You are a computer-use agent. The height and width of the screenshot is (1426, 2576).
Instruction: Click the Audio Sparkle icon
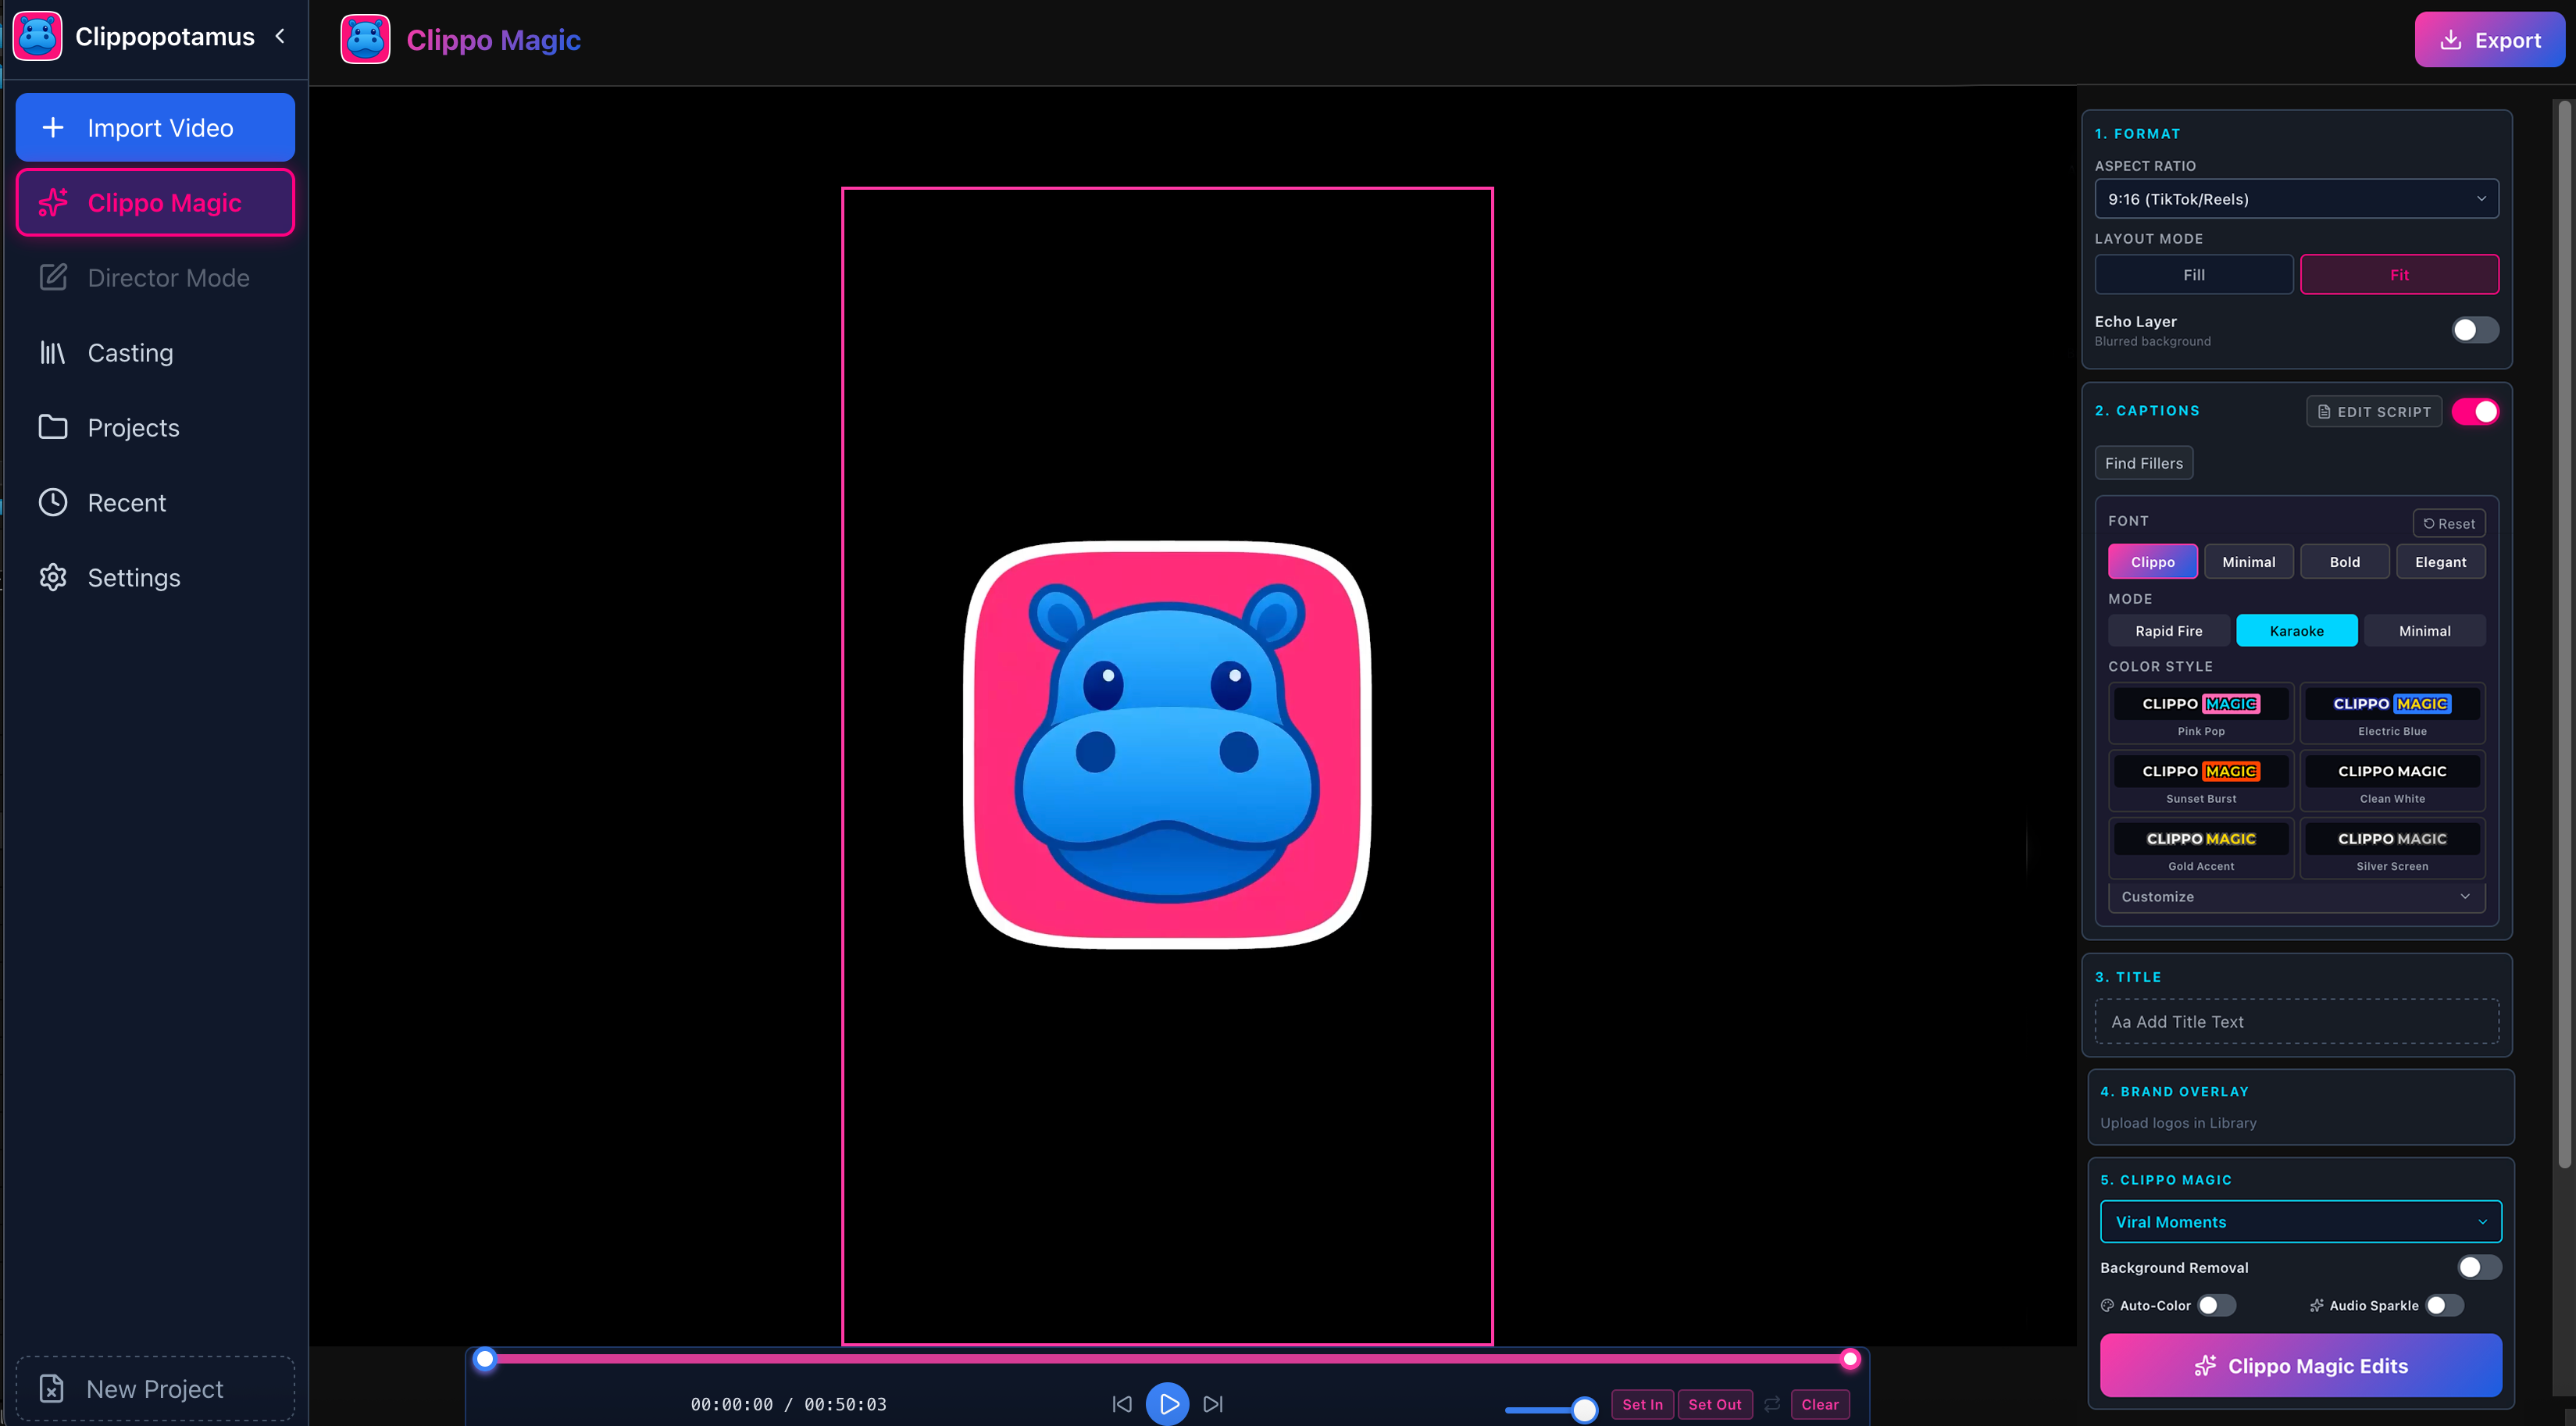click(2316, 1305)
